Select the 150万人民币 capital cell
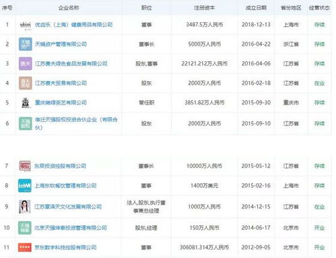The image size is (336, 258). click(204, 228)
